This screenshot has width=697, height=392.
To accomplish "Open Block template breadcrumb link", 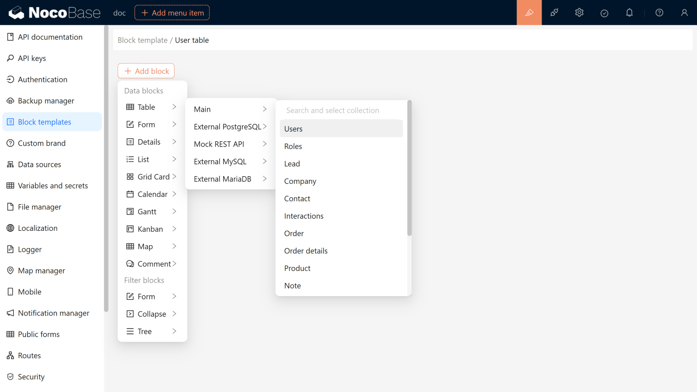I will 142,40.
